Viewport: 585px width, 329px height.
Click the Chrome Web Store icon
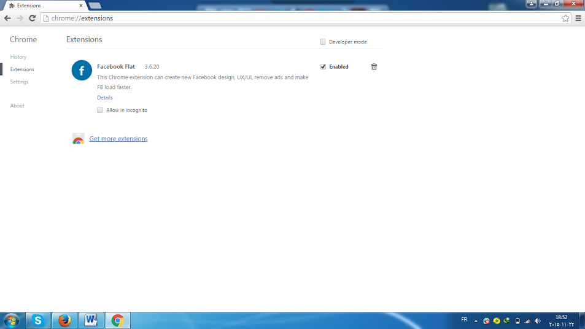79,138
